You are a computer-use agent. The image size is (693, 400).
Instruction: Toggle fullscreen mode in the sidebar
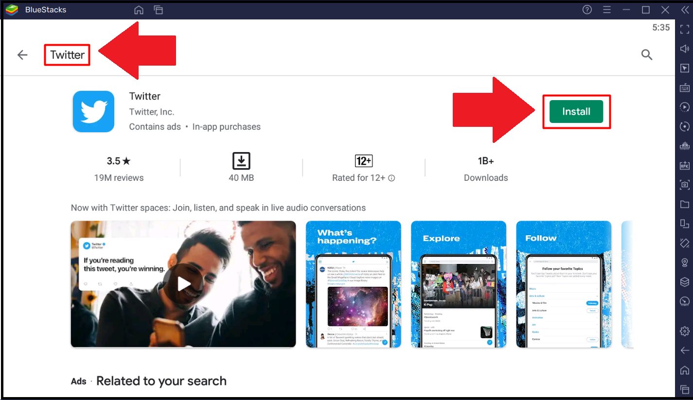click(x=685, y=29)
